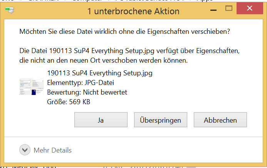
Task: Click the 'Die Datei 190113 SuP4' message line
Action: tap(129, 51)
